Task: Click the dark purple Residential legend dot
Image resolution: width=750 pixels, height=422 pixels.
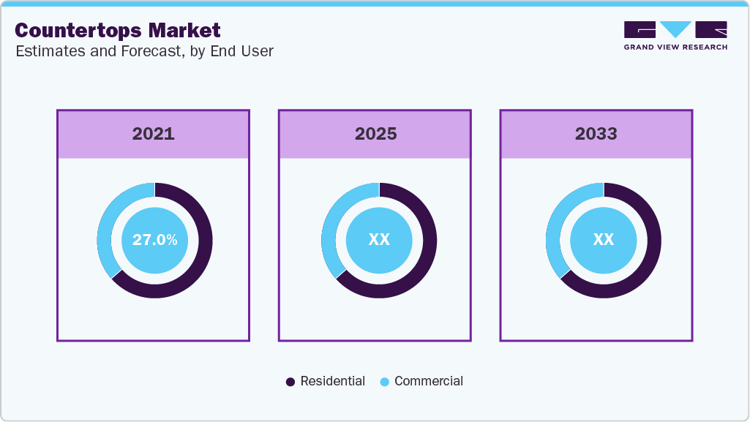Action: click(x=290, y=382)
